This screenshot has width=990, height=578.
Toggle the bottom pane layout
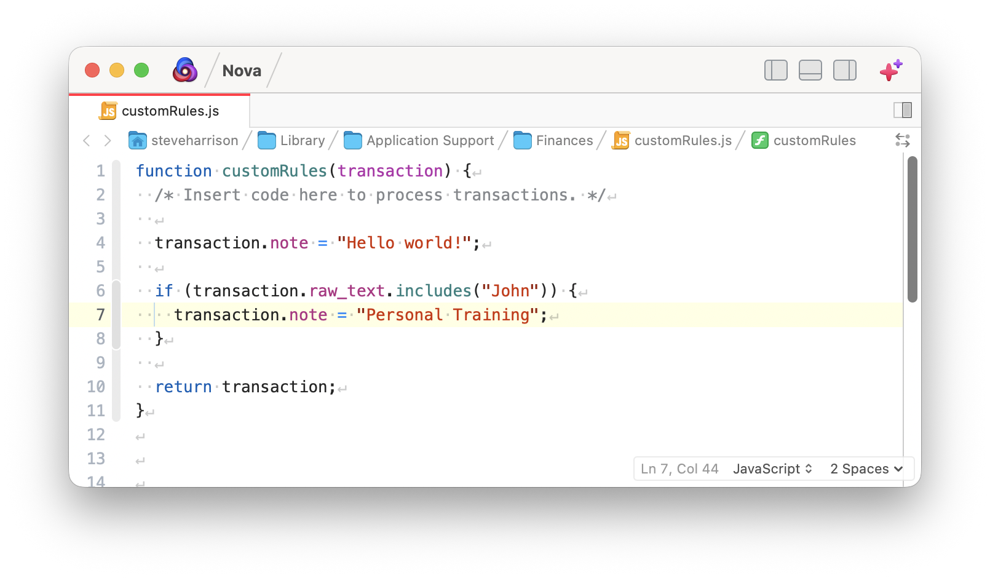click(810, 70)
